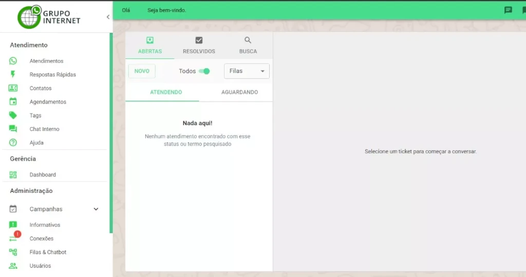The image size is (526, 277).
Task: Switch to the Resolvidos tab
Action: click(199, 46)
